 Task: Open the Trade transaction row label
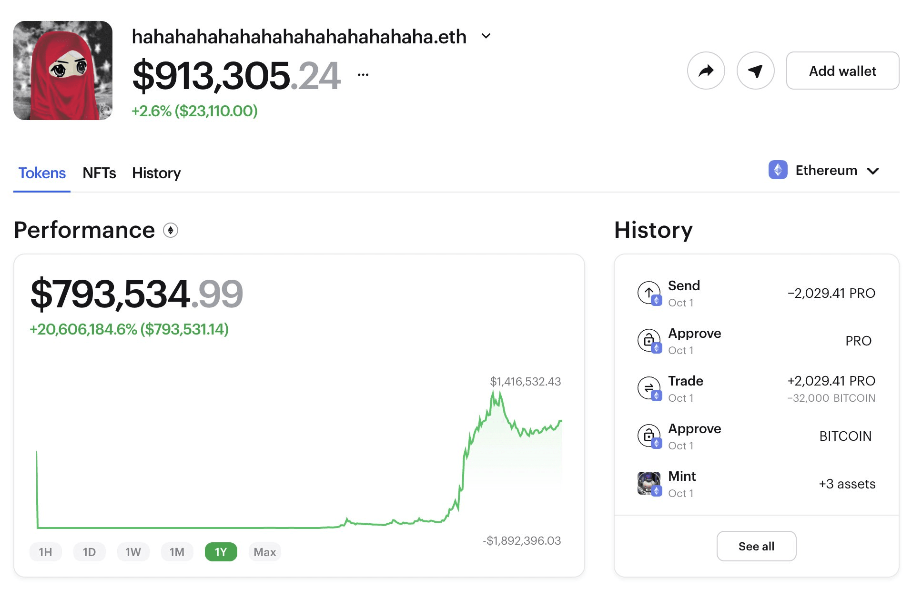(x=686, y=381)
